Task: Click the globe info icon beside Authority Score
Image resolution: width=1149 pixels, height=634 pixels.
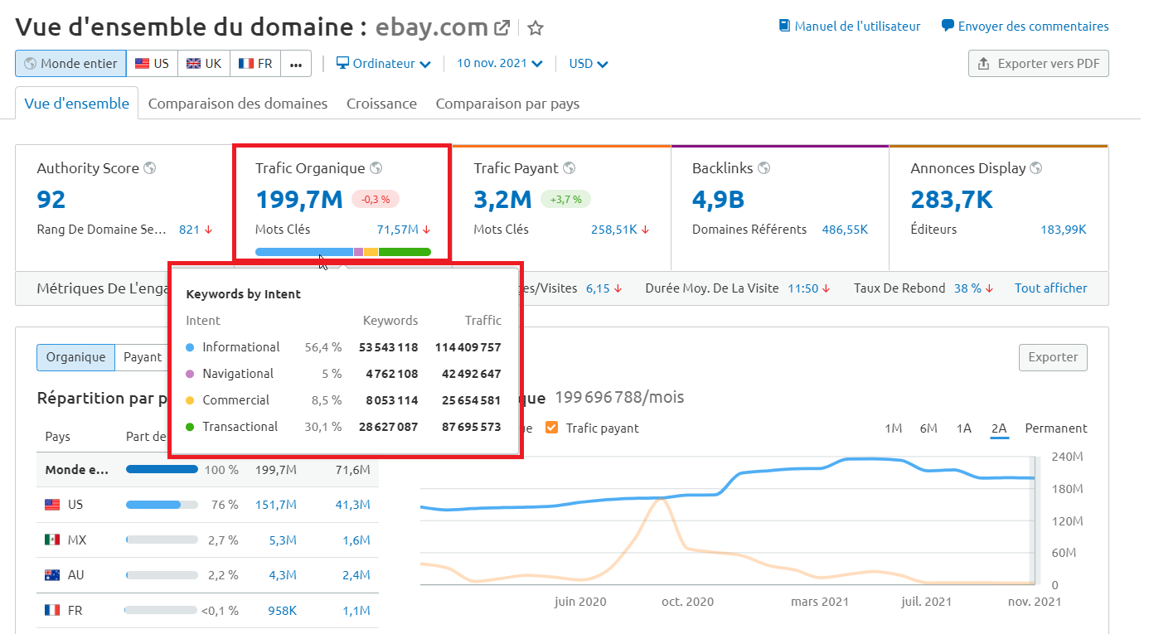Action: click(150, 167)
